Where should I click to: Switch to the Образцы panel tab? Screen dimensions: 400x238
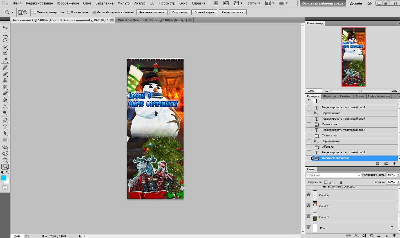pyautogui.click(x=329, y=96)
